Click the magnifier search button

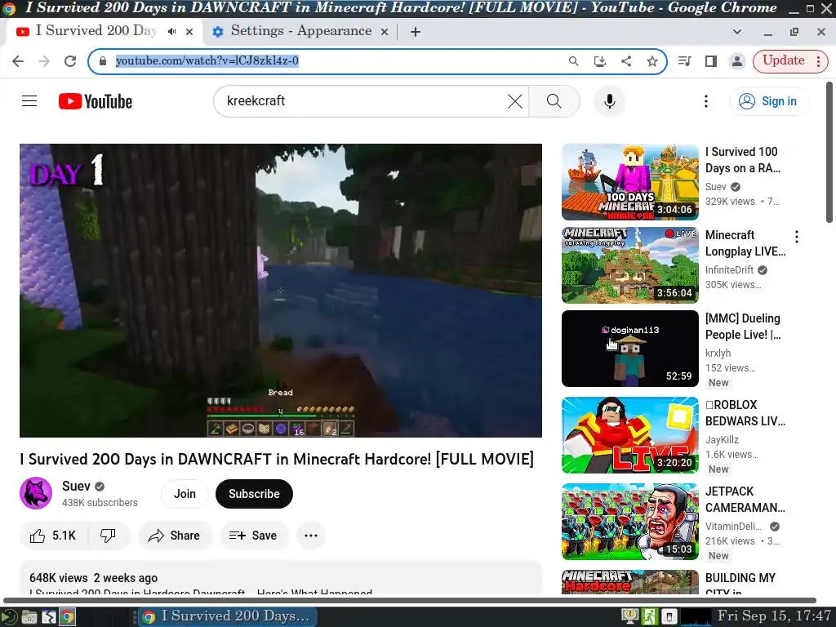click(554, 100)
